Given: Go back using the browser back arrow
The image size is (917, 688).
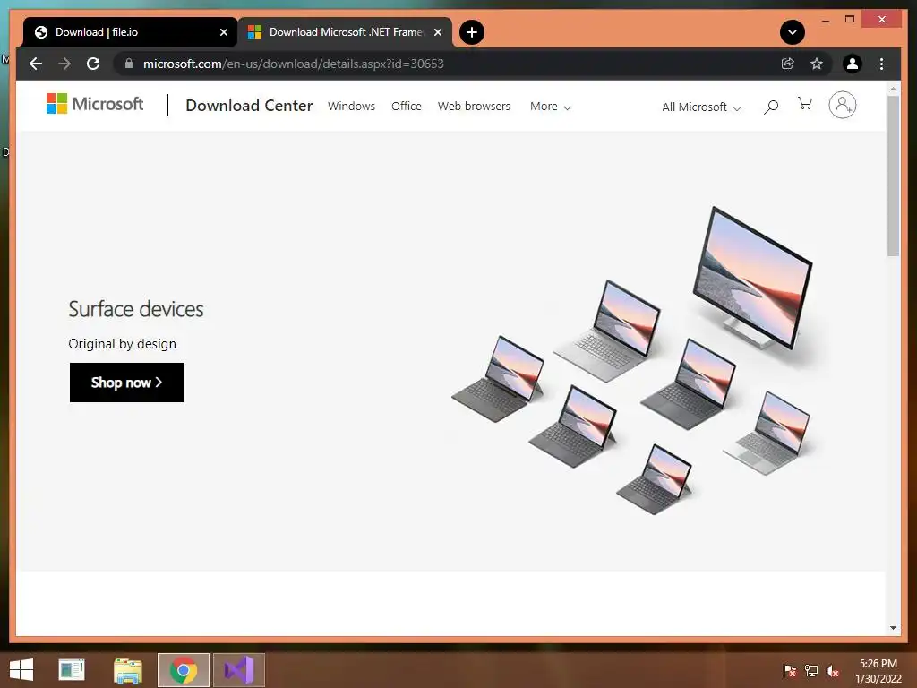Looking at the screenshot, I should coord(36,64).
